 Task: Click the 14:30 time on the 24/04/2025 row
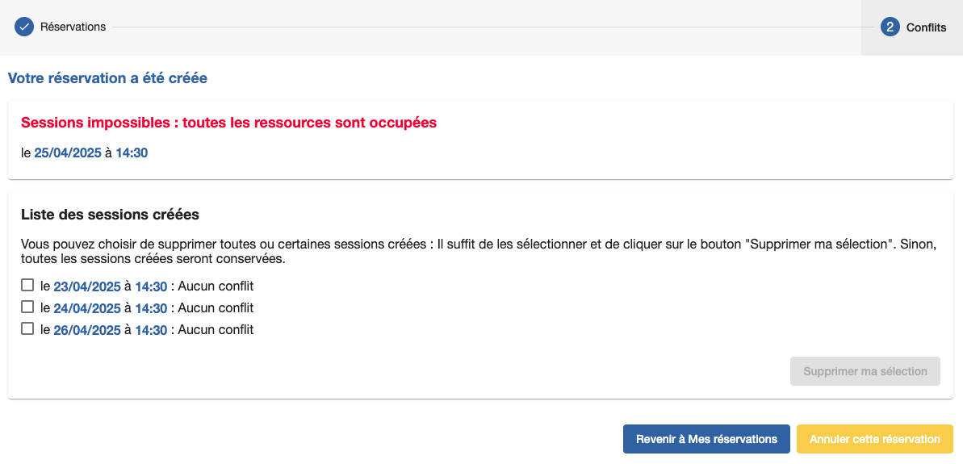tap(151, 308)
